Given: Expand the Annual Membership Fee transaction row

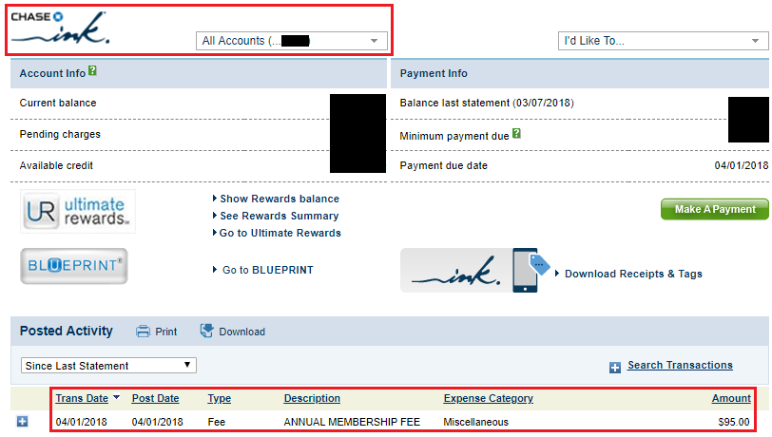Looking at the screenshot, I should [x=22, y=422].
